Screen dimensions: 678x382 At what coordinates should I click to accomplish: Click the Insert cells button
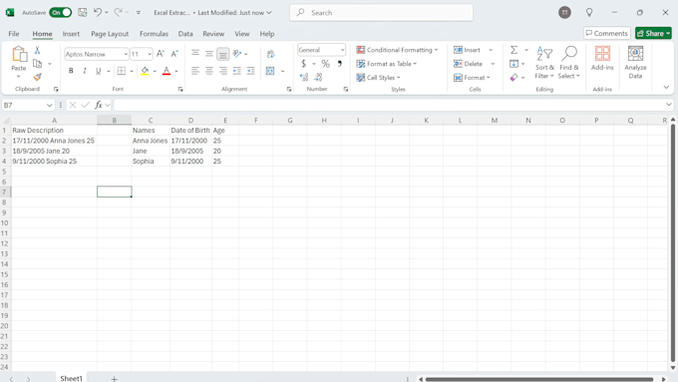click(x=467, y=50)
